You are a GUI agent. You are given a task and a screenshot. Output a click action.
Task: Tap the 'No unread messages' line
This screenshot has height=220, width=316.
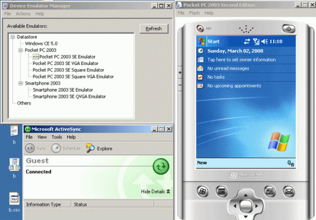pos(228,68)
